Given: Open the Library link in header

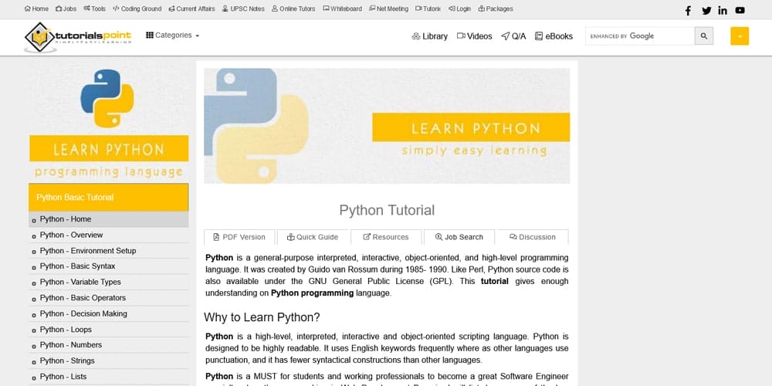Looking at the screenshot, I should pos(430,36).
